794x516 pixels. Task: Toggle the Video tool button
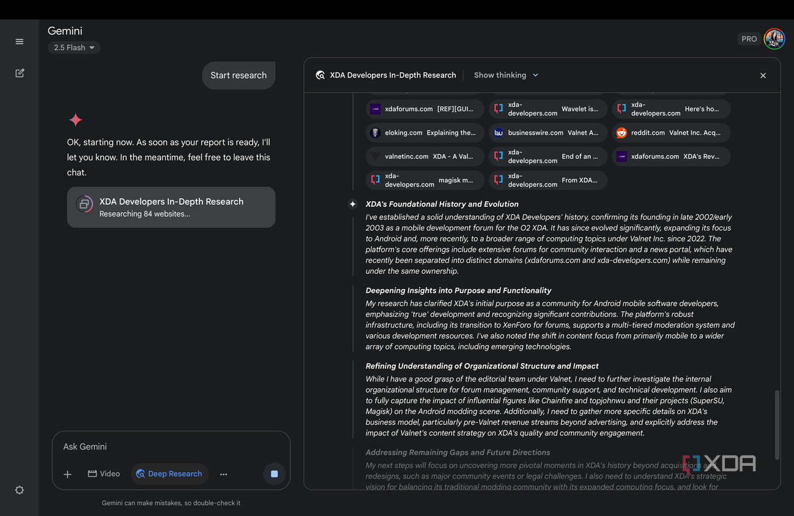104,474
